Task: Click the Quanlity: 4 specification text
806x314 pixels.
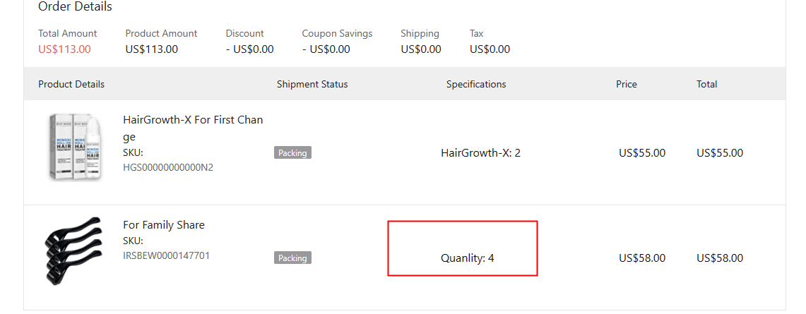Action: pyautogui.click(x=468, y=258)
